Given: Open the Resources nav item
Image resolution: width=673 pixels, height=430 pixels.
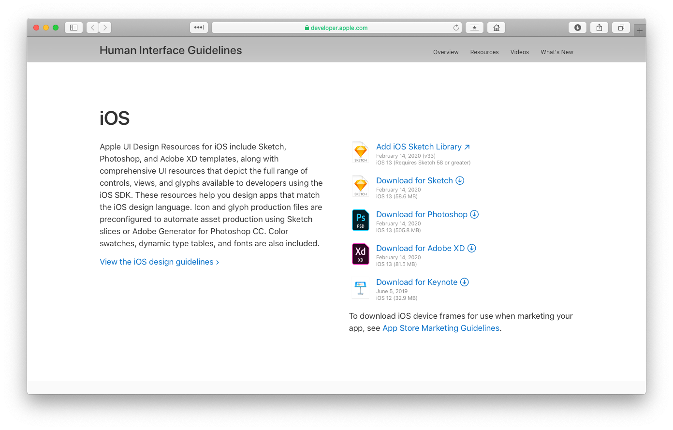Looking at the screenshot, I should pos(484,52).
